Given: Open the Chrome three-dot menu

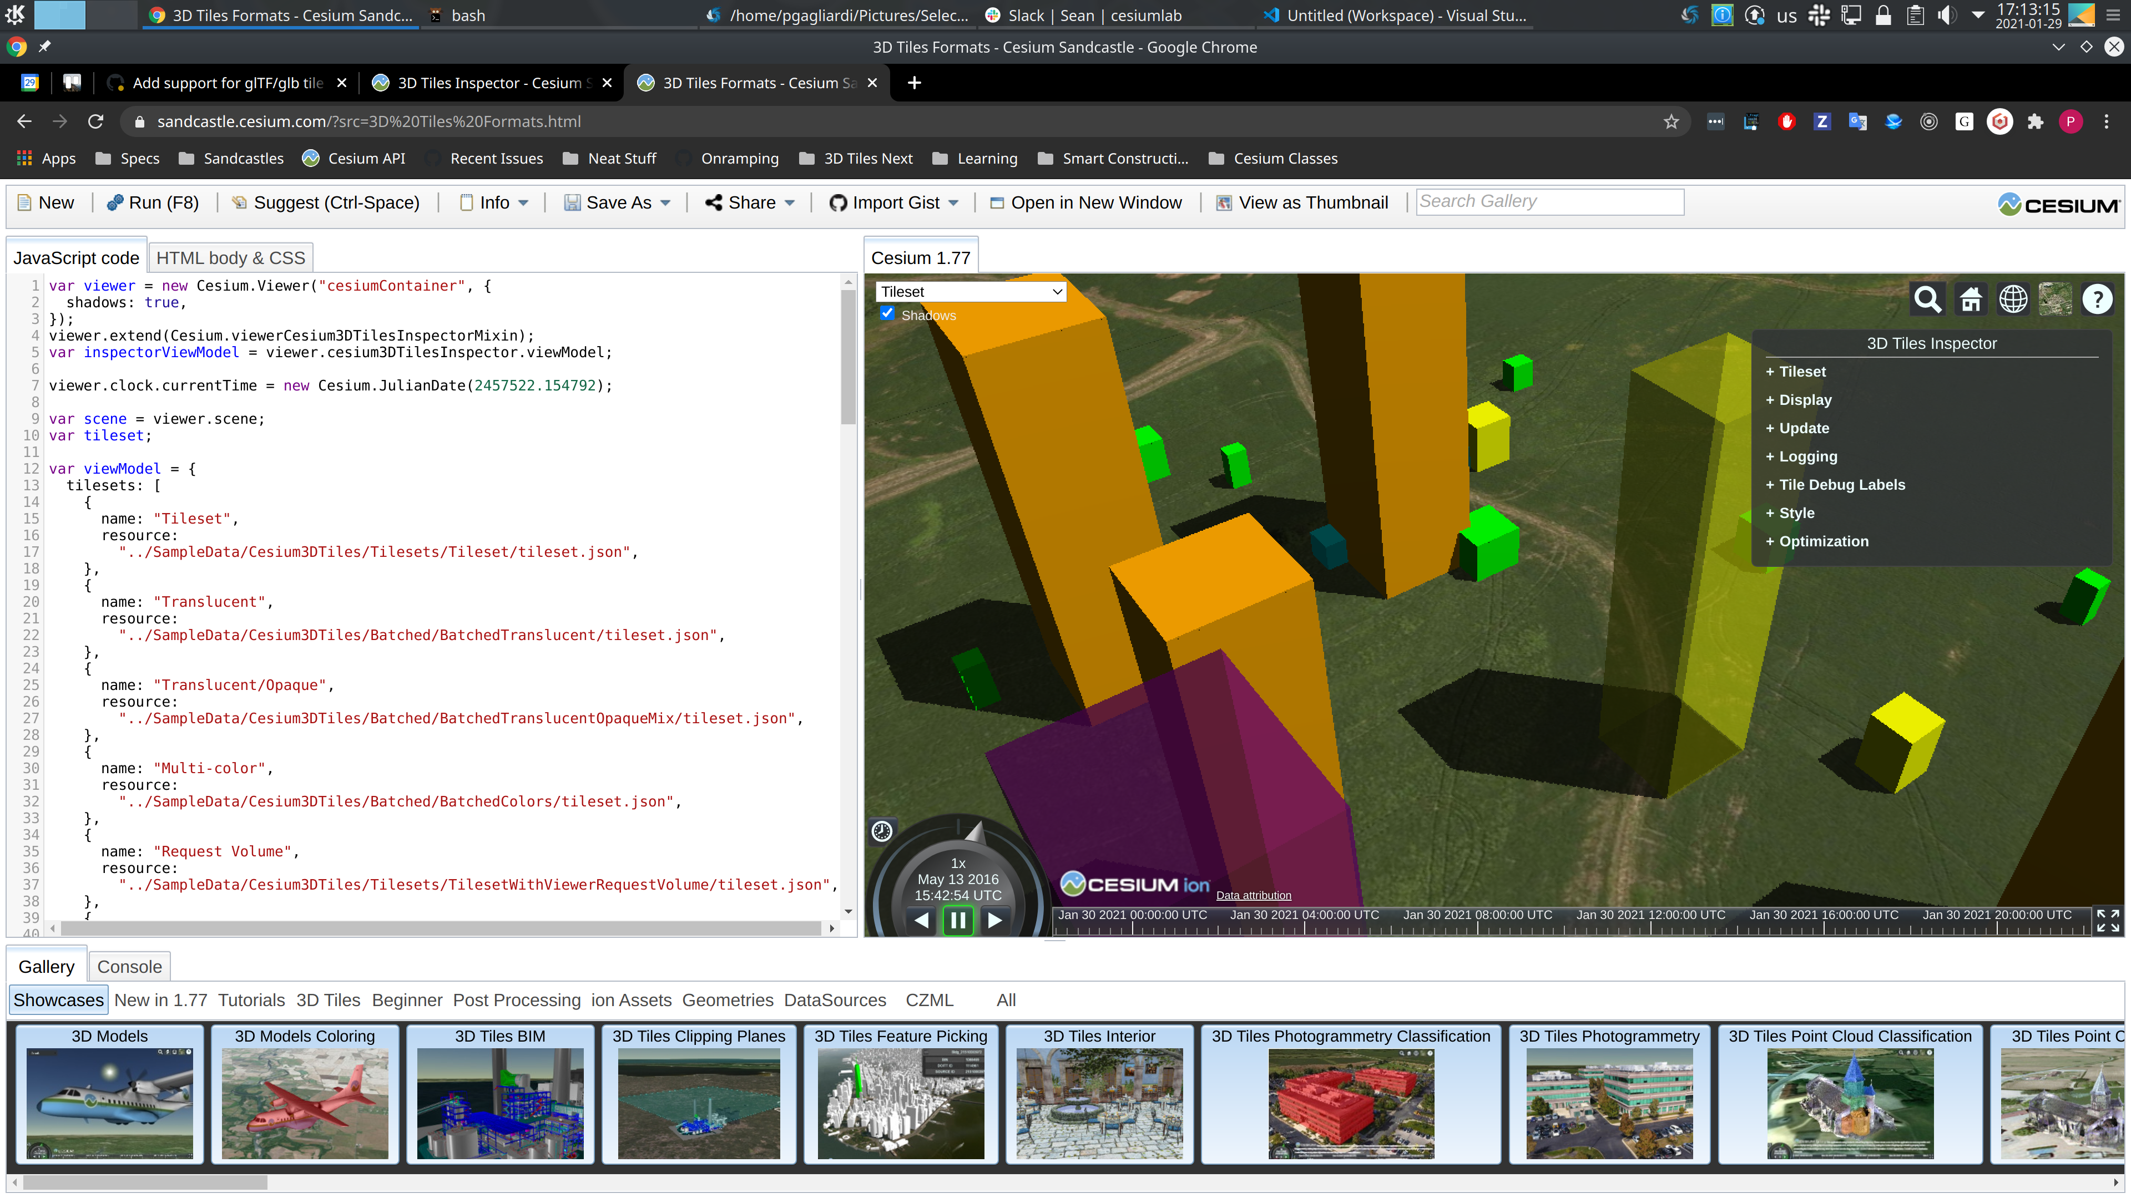Looking at the screenshot, I should 2106,121.
